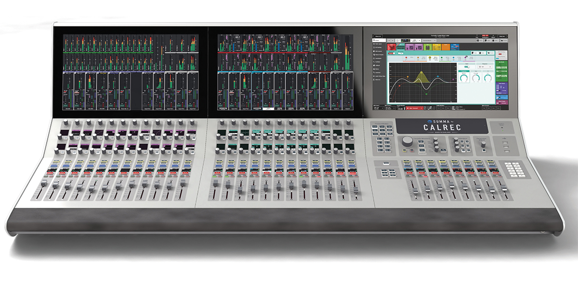
Task: Open the purple Track Sends panel
Action: (x=503, y=87)
